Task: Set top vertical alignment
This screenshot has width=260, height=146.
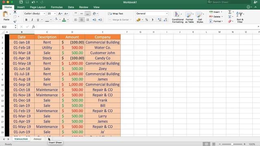Action: coord(76,13)
